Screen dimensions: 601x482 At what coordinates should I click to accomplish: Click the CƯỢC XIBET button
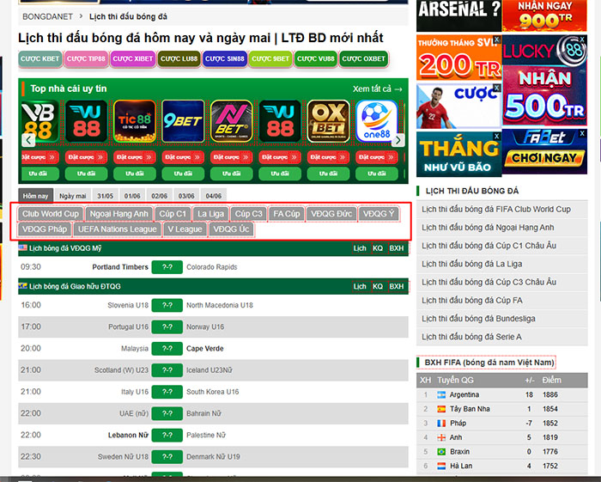[x=132, y=59]
